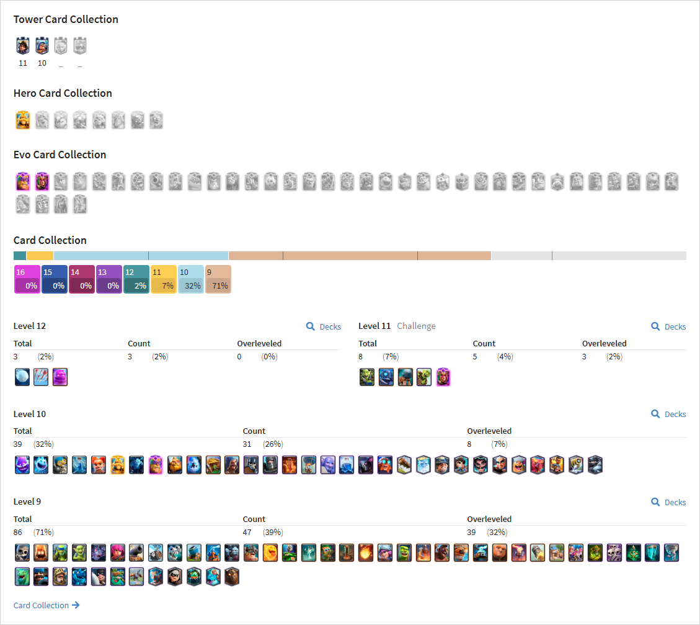The height and width of the screenshot is (625, 700).
Task: Click the Bandit card in Level 9
Action: [175, 577]
